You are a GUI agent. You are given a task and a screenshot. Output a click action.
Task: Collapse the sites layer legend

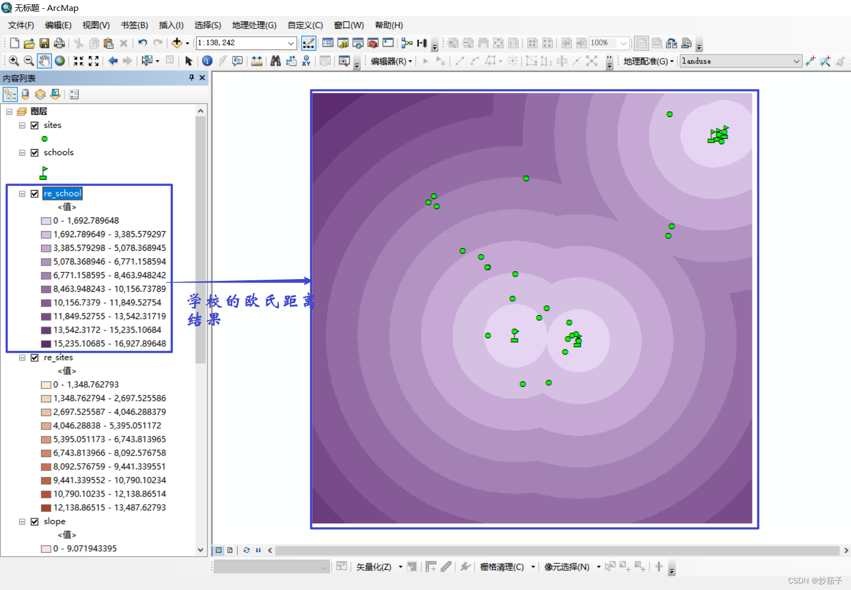[x=22, y=125]
